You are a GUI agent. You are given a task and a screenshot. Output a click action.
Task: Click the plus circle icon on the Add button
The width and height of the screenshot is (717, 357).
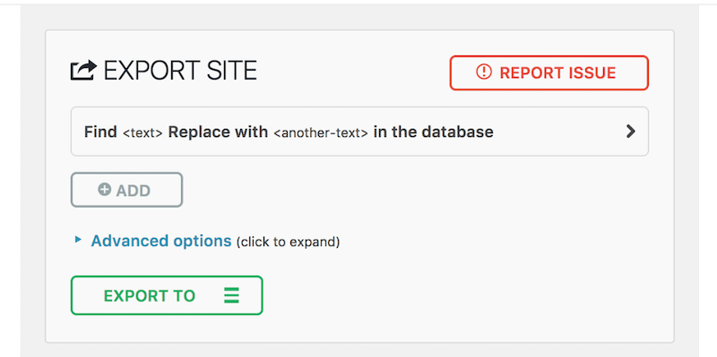coord(105,190)
